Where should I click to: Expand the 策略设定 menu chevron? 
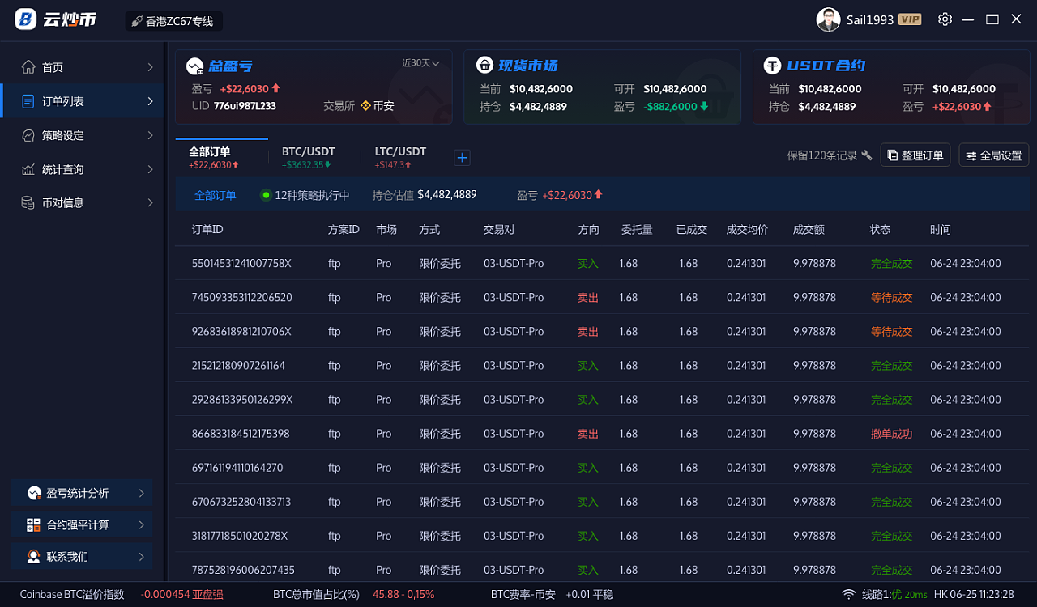coord(151,135)
